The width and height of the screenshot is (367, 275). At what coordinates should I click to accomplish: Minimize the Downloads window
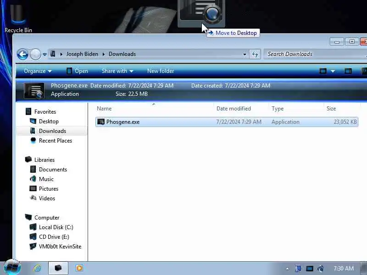tap(337, 42)
